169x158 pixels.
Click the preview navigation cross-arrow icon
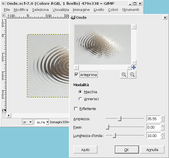coord(134,67)
